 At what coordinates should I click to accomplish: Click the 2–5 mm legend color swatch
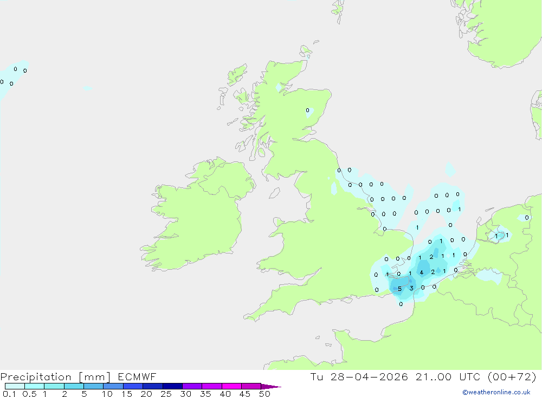point(74,386)
